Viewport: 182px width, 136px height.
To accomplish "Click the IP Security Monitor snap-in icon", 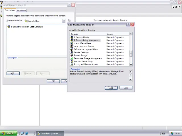I will pos(72,37).
